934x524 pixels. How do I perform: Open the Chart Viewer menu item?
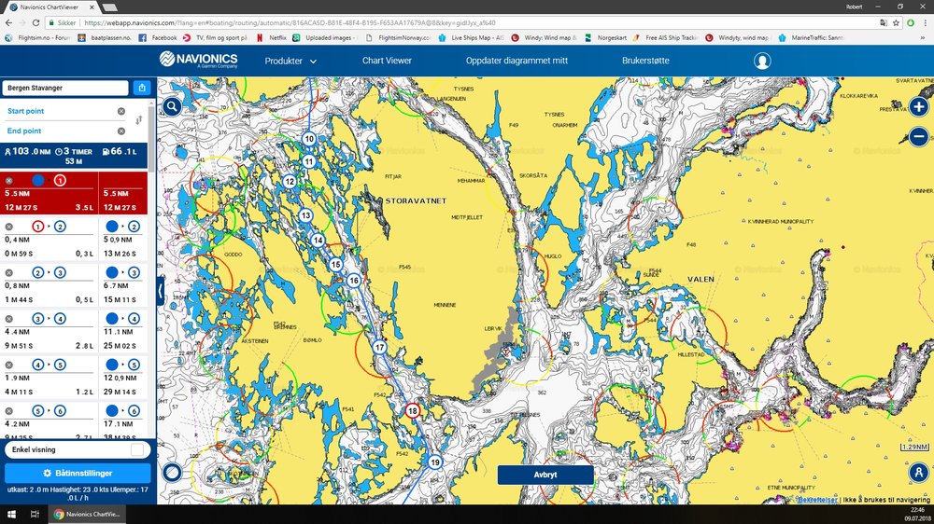(387, 61)
